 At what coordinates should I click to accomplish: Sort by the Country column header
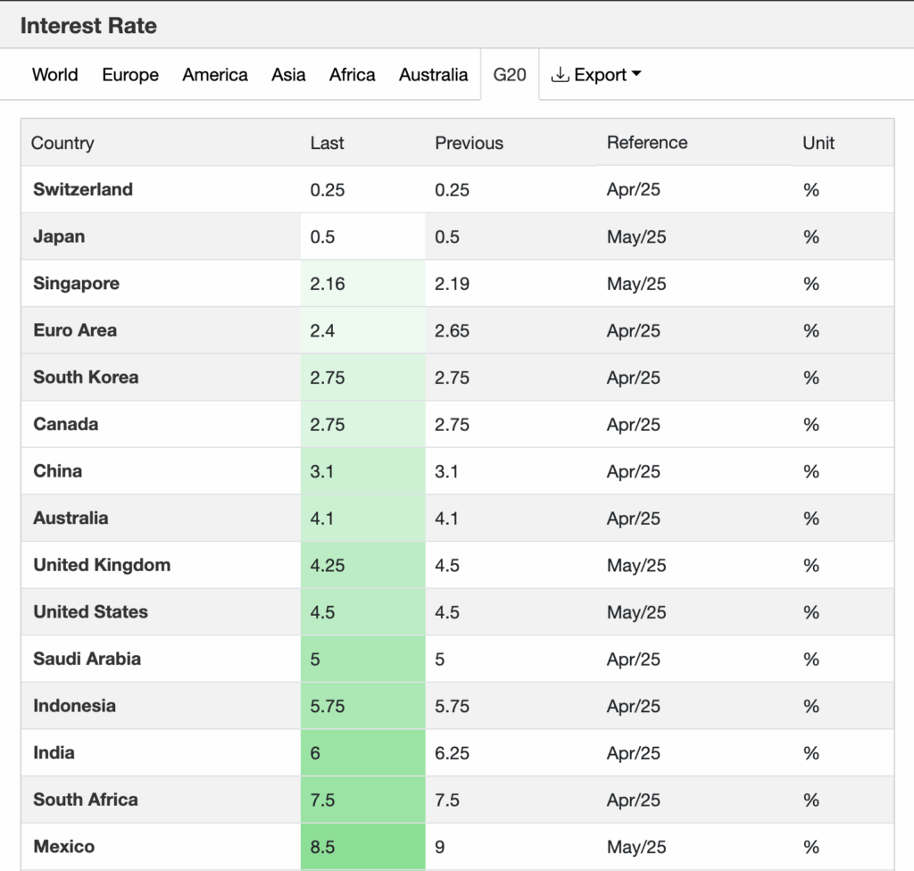coord(62,143)
